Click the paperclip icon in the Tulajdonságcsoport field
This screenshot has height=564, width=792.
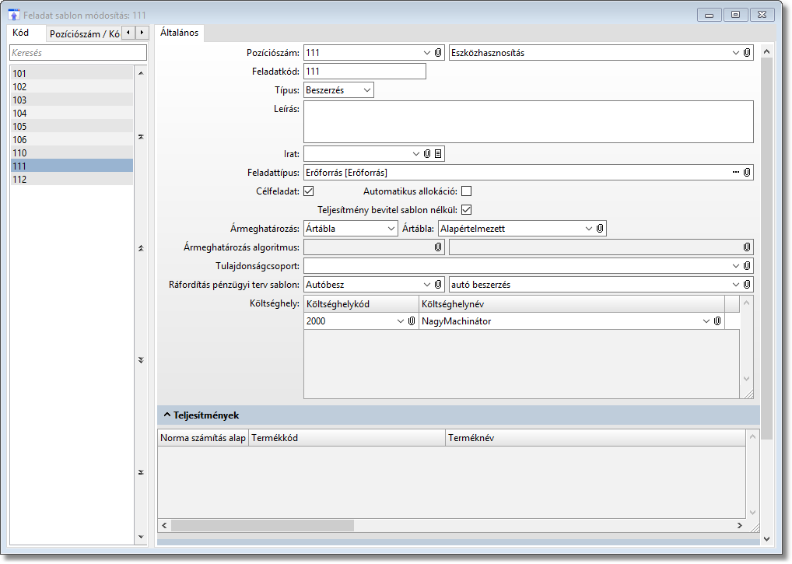(747, 266)
